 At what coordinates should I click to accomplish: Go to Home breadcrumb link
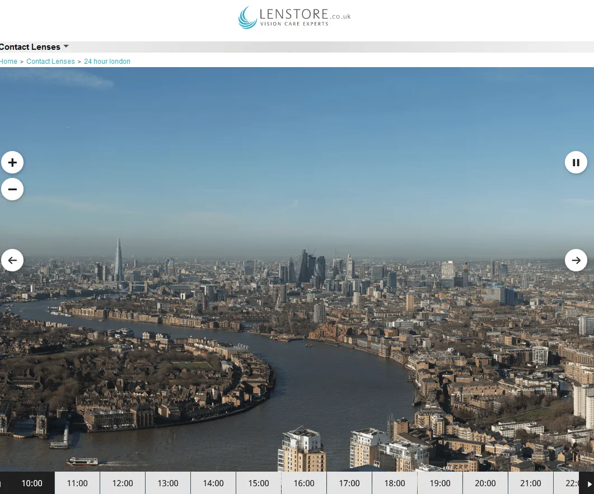(8, 62)
